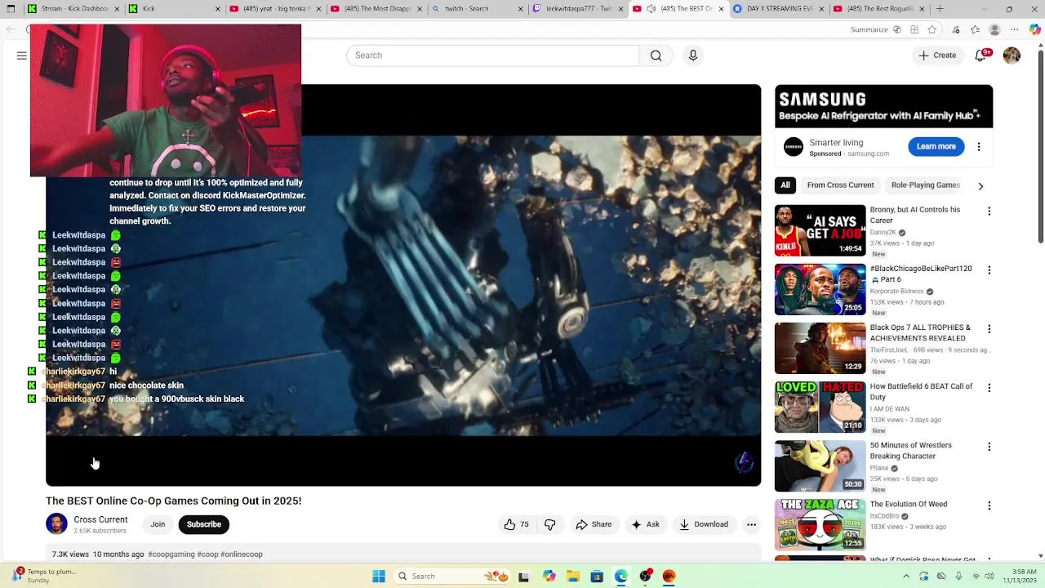Click Summarize in address bar
1045x588 pixels.
point(869,30)
